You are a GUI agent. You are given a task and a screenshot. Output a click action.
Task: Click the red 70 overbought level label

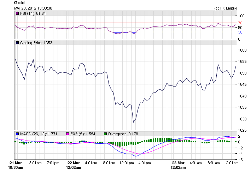point(240,23)
